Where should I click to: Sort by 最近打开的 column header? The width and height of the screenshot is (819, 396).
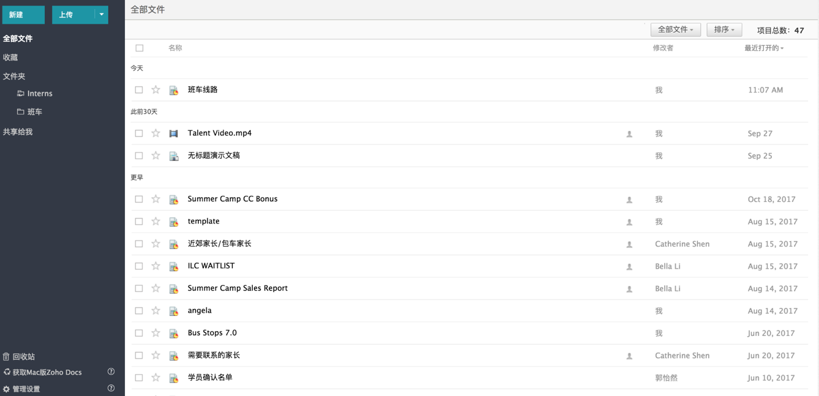[763, 48]
